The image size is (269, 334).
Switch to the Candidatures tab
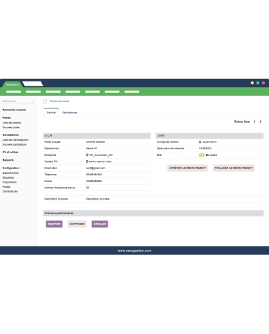tap(70, 112)
